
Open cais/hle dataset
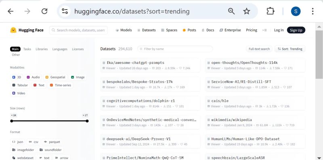[x=255, y=103]
